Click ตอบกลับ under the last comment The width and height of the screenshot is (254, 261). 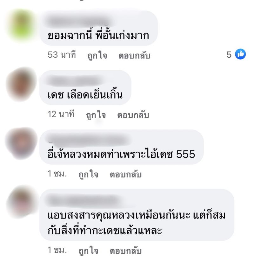pyautogui.click(x=126, y=251)
